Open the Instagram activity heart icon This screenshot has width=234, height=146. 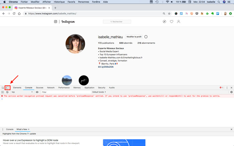171,22
